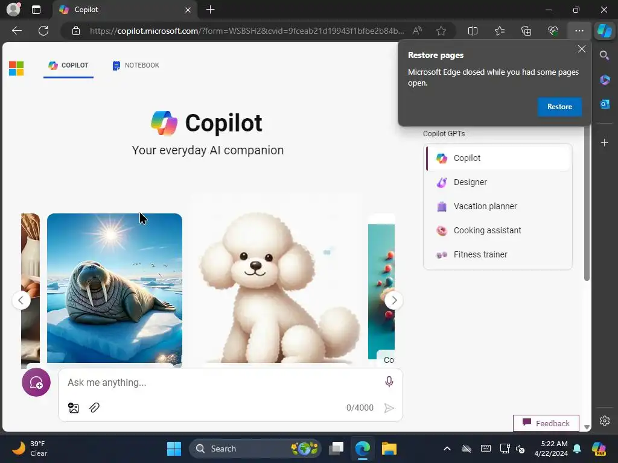Show previous carousel image

(21, 300)
